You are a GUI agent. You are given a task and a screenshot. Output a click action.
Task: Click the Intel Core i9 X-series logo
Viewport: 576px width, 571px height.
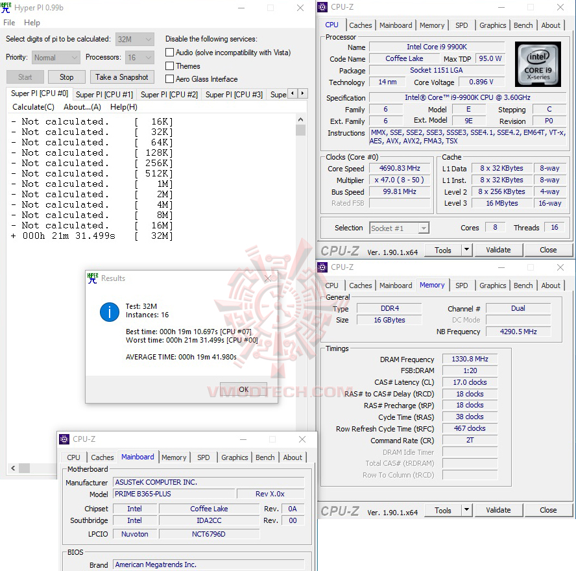coord(538,64)
